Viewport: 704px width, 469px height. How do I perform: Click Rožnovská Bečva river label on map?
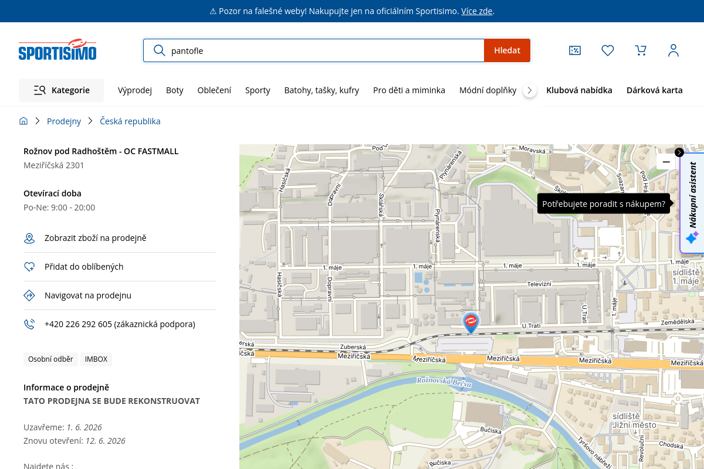tap(444, 383)
